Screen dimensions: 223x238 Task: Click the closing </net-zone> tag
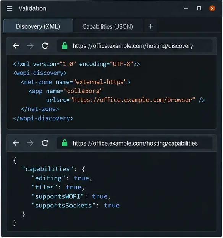[40, 109]
